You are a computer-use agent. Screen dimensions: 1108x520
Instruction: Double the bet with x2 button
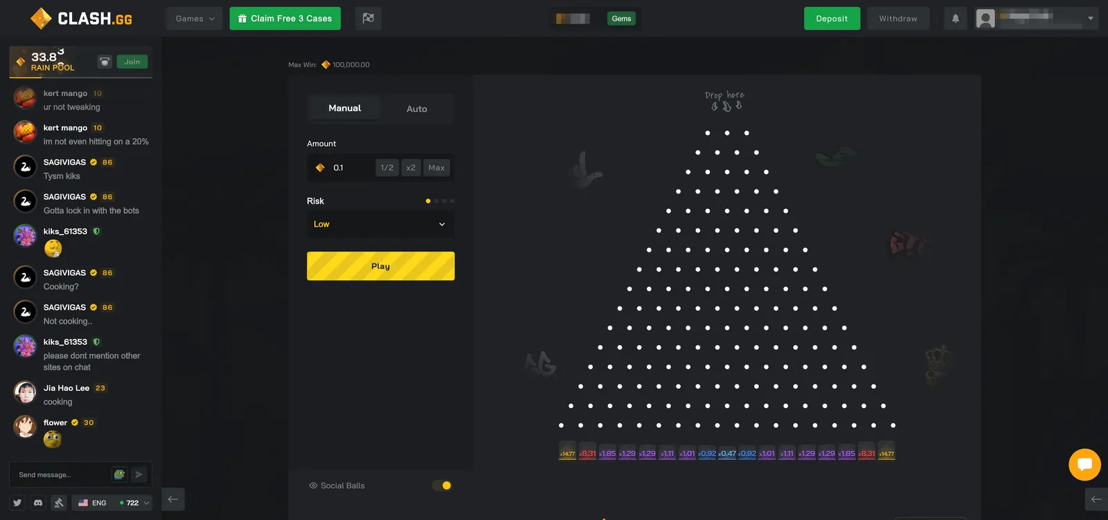pyautogui.click(x=411, y=167)
